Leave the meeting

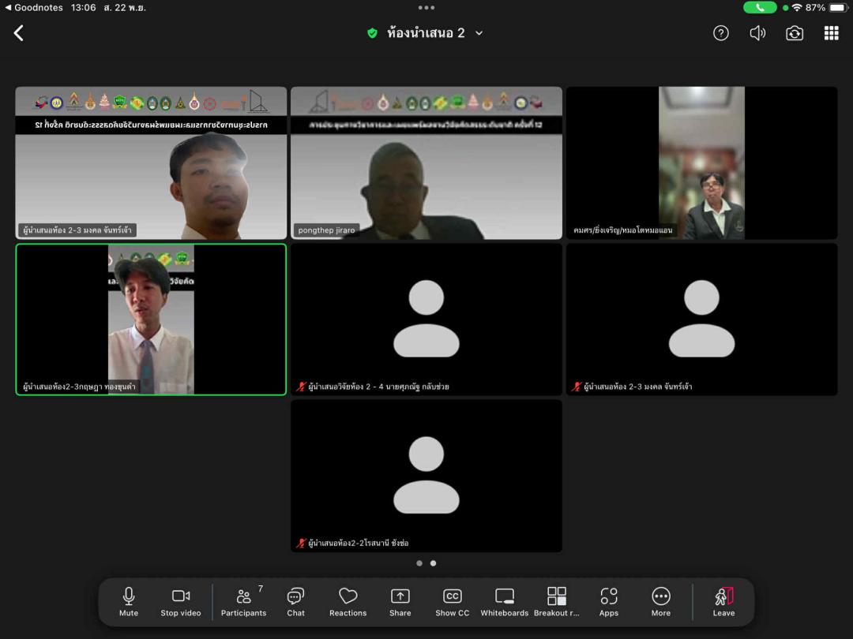click(723, 602)
